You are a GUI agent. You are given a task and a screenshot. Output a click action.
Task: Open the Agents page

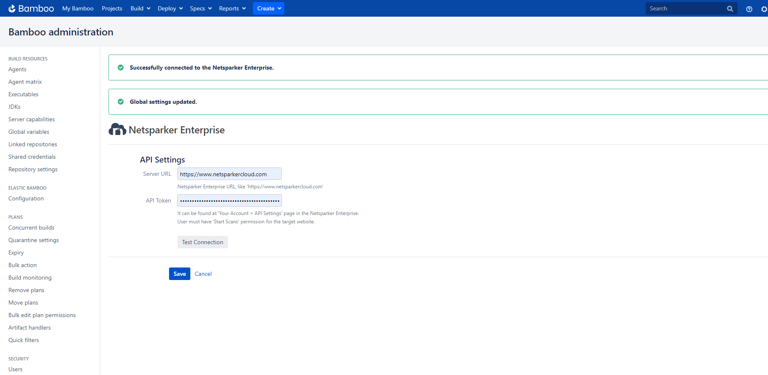click(x=18, y=69)
